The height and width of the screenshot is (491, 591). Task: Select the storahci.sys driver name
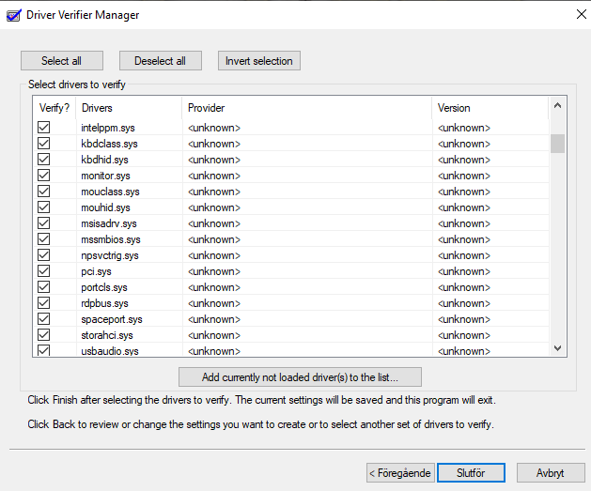tap(107, 335)
